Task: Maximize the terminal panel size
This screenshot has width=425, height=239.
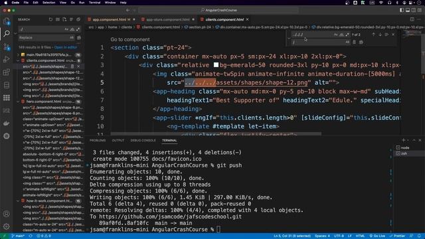Action: pos(414,140)
